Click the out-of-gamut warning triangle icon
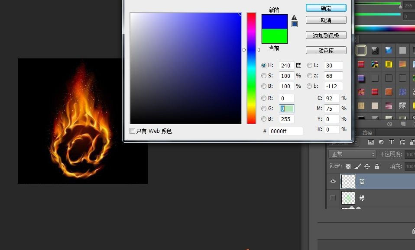415x250 pixels. click(294, 18)
